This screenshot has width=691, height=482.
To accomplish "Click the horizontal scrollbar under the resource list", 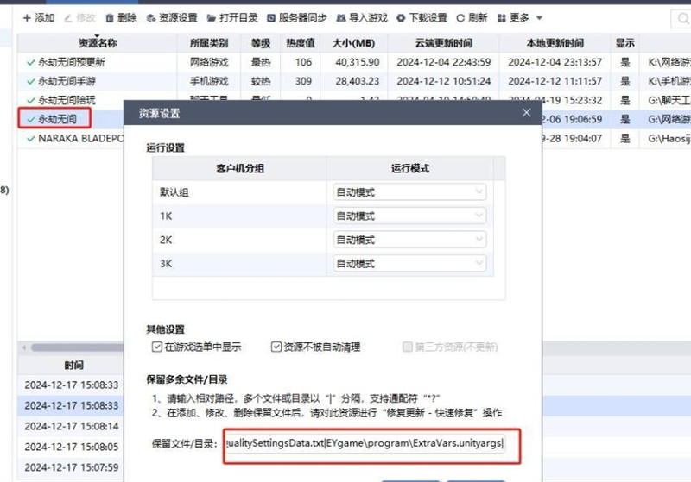I will point(69,347).
